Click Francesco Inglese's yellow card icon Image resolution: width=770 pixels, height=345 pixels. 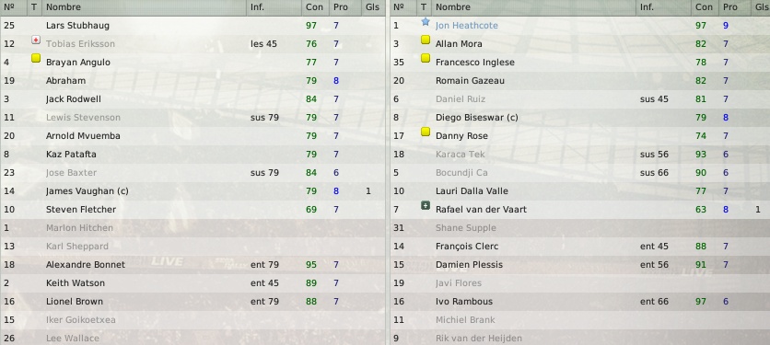(x=426, y=58)
